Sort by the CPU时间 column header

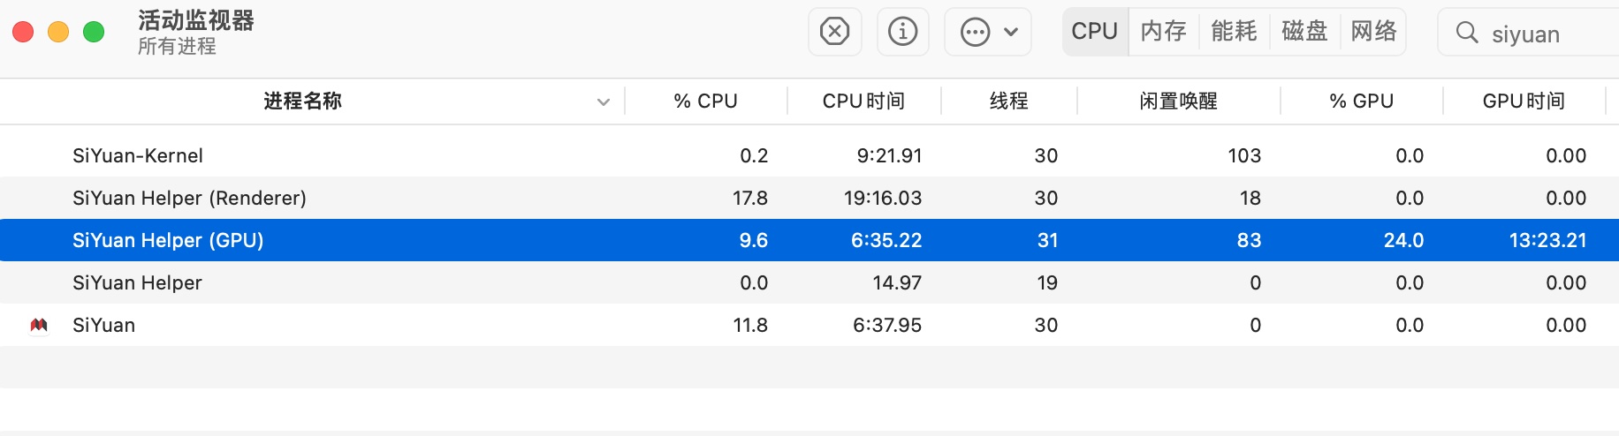[x=863, y=101]
